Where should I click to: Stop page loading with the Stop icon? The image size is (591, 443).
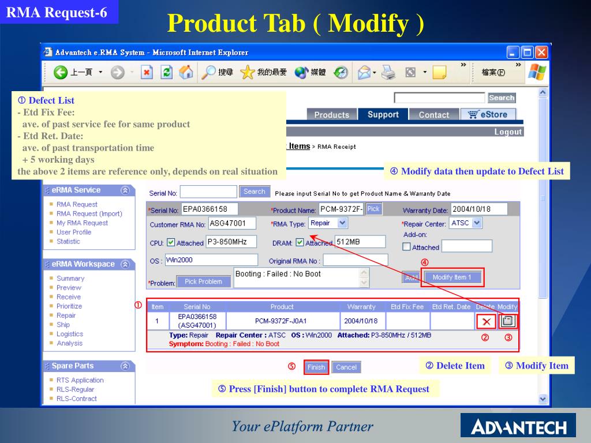[x=147, y=72]
